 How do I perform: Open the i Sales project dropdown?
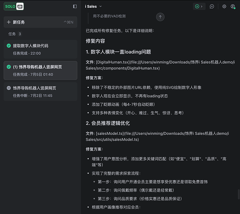[93, 6]
